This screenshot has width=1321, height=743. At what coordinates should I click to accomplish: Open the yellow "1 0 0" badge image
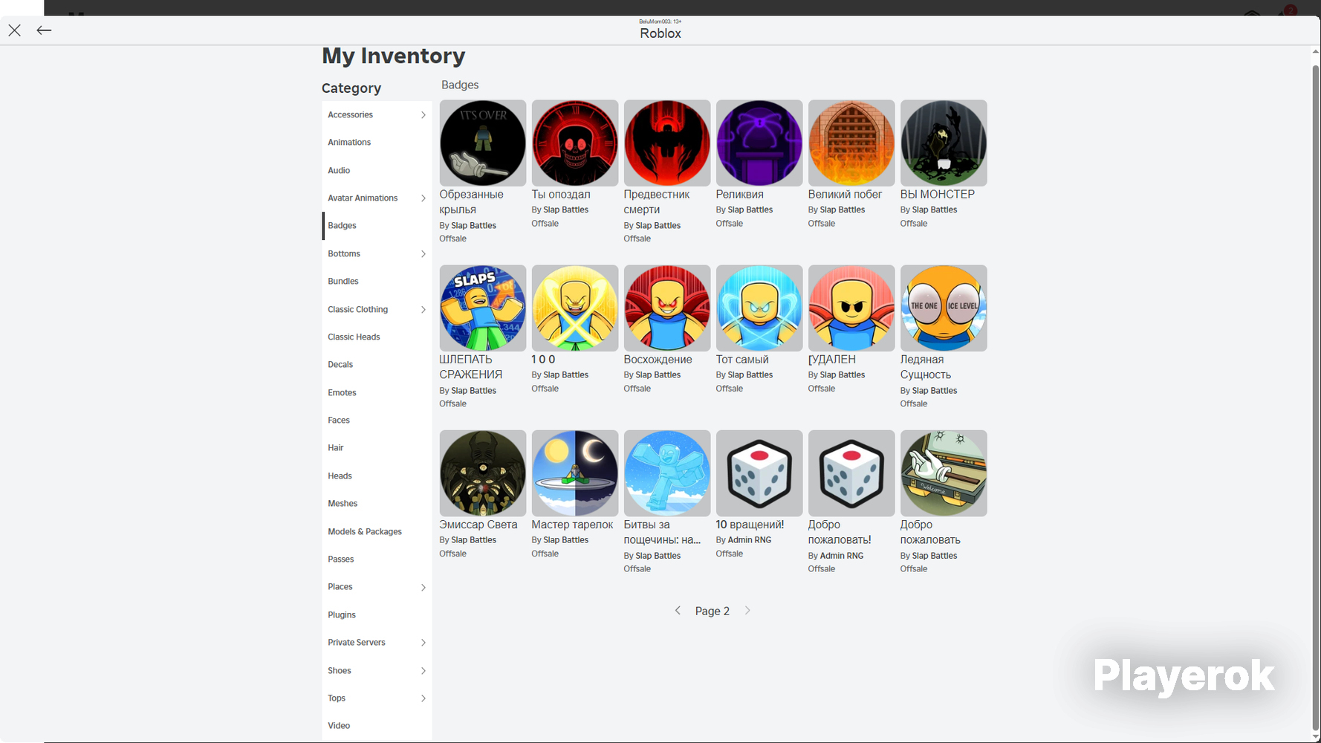point(575,308)
